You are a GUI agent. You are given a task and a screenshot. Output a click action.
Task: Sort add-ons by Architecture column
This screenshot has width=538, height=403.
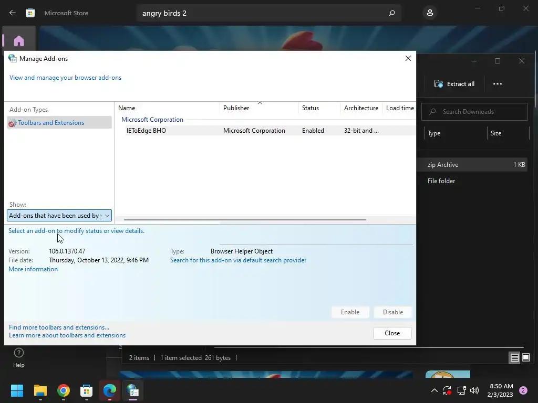click(361, 108)
